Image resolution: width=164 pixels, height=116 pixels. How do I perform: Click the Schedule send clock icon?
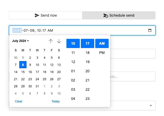[x=106, y=15]
